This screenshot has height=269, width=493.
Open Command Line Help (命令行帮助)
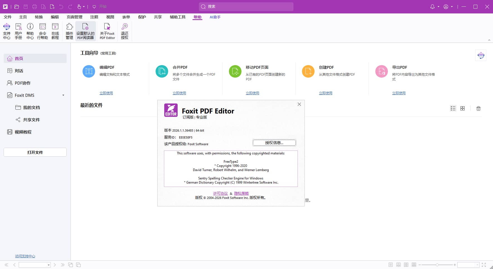pyautogui.click(x=42, y=31)
